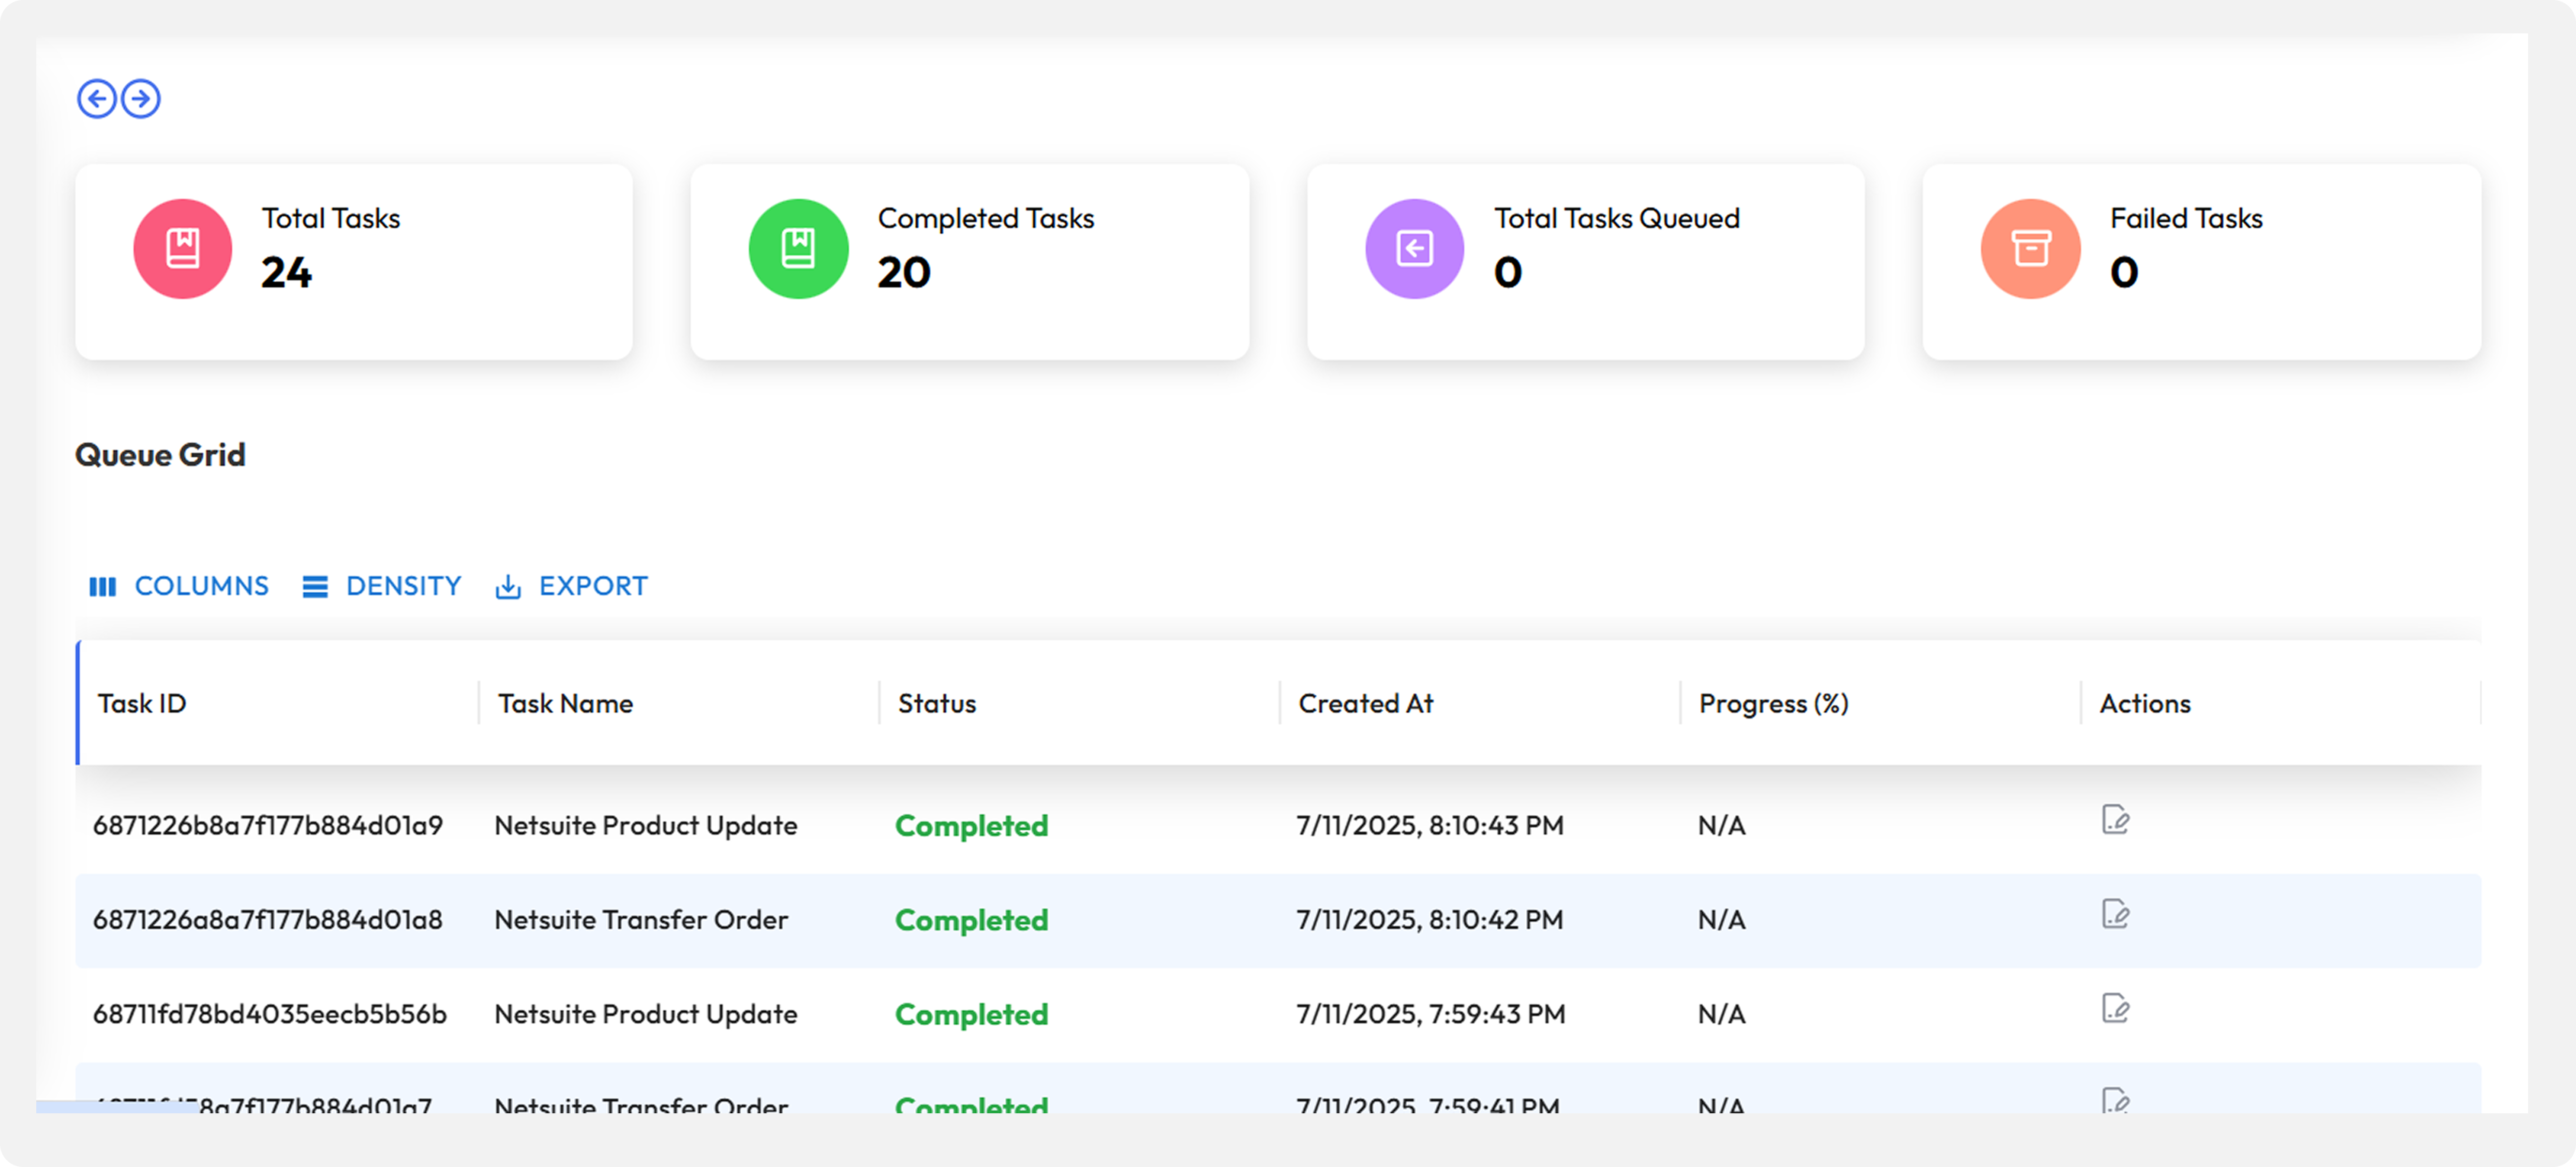Click the Progress (%) column header
Viewport: 2576px width, 1167px height.
coord(1773,704)
